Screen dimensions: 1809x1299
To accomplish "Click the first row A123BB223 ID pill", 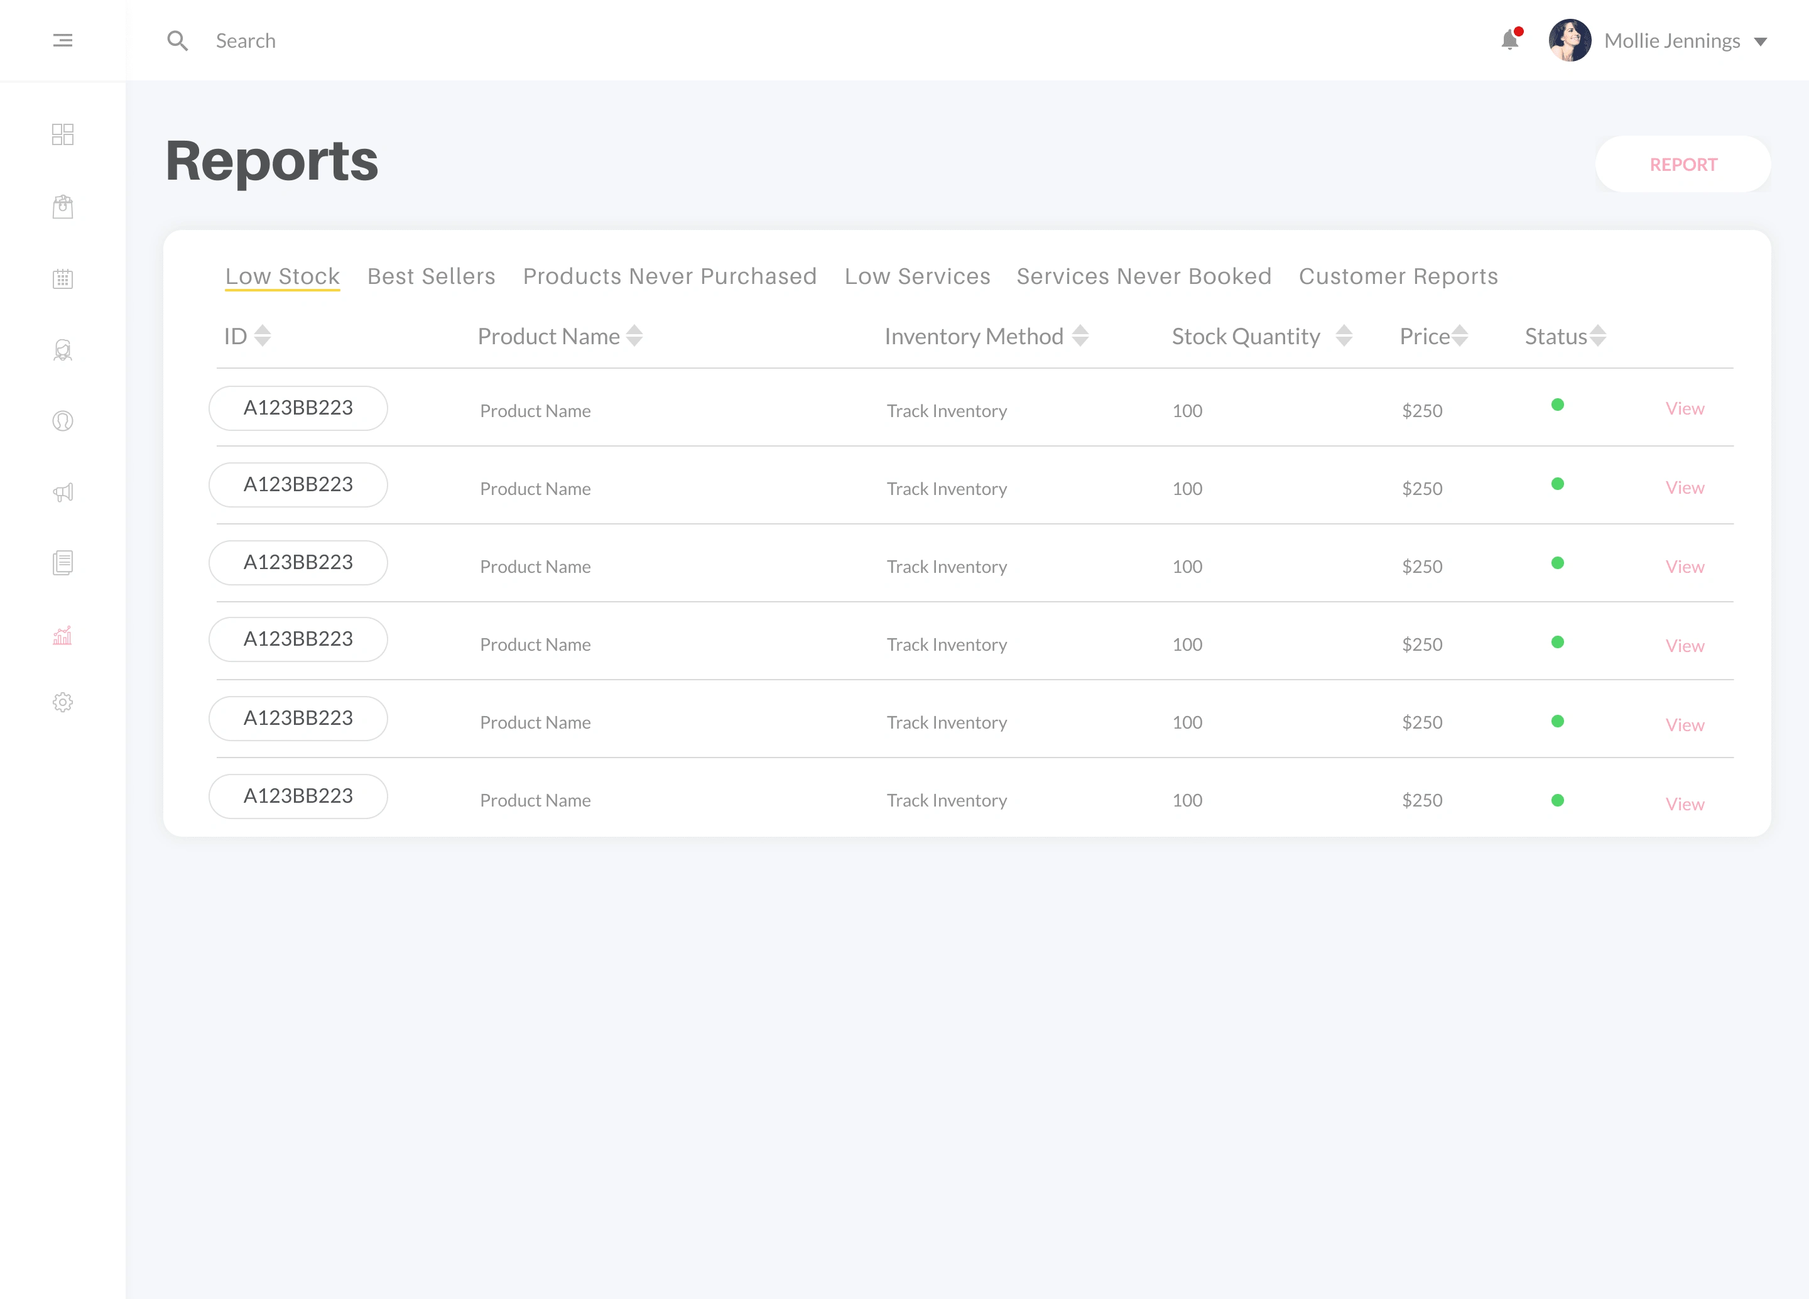I will [298, 408].
